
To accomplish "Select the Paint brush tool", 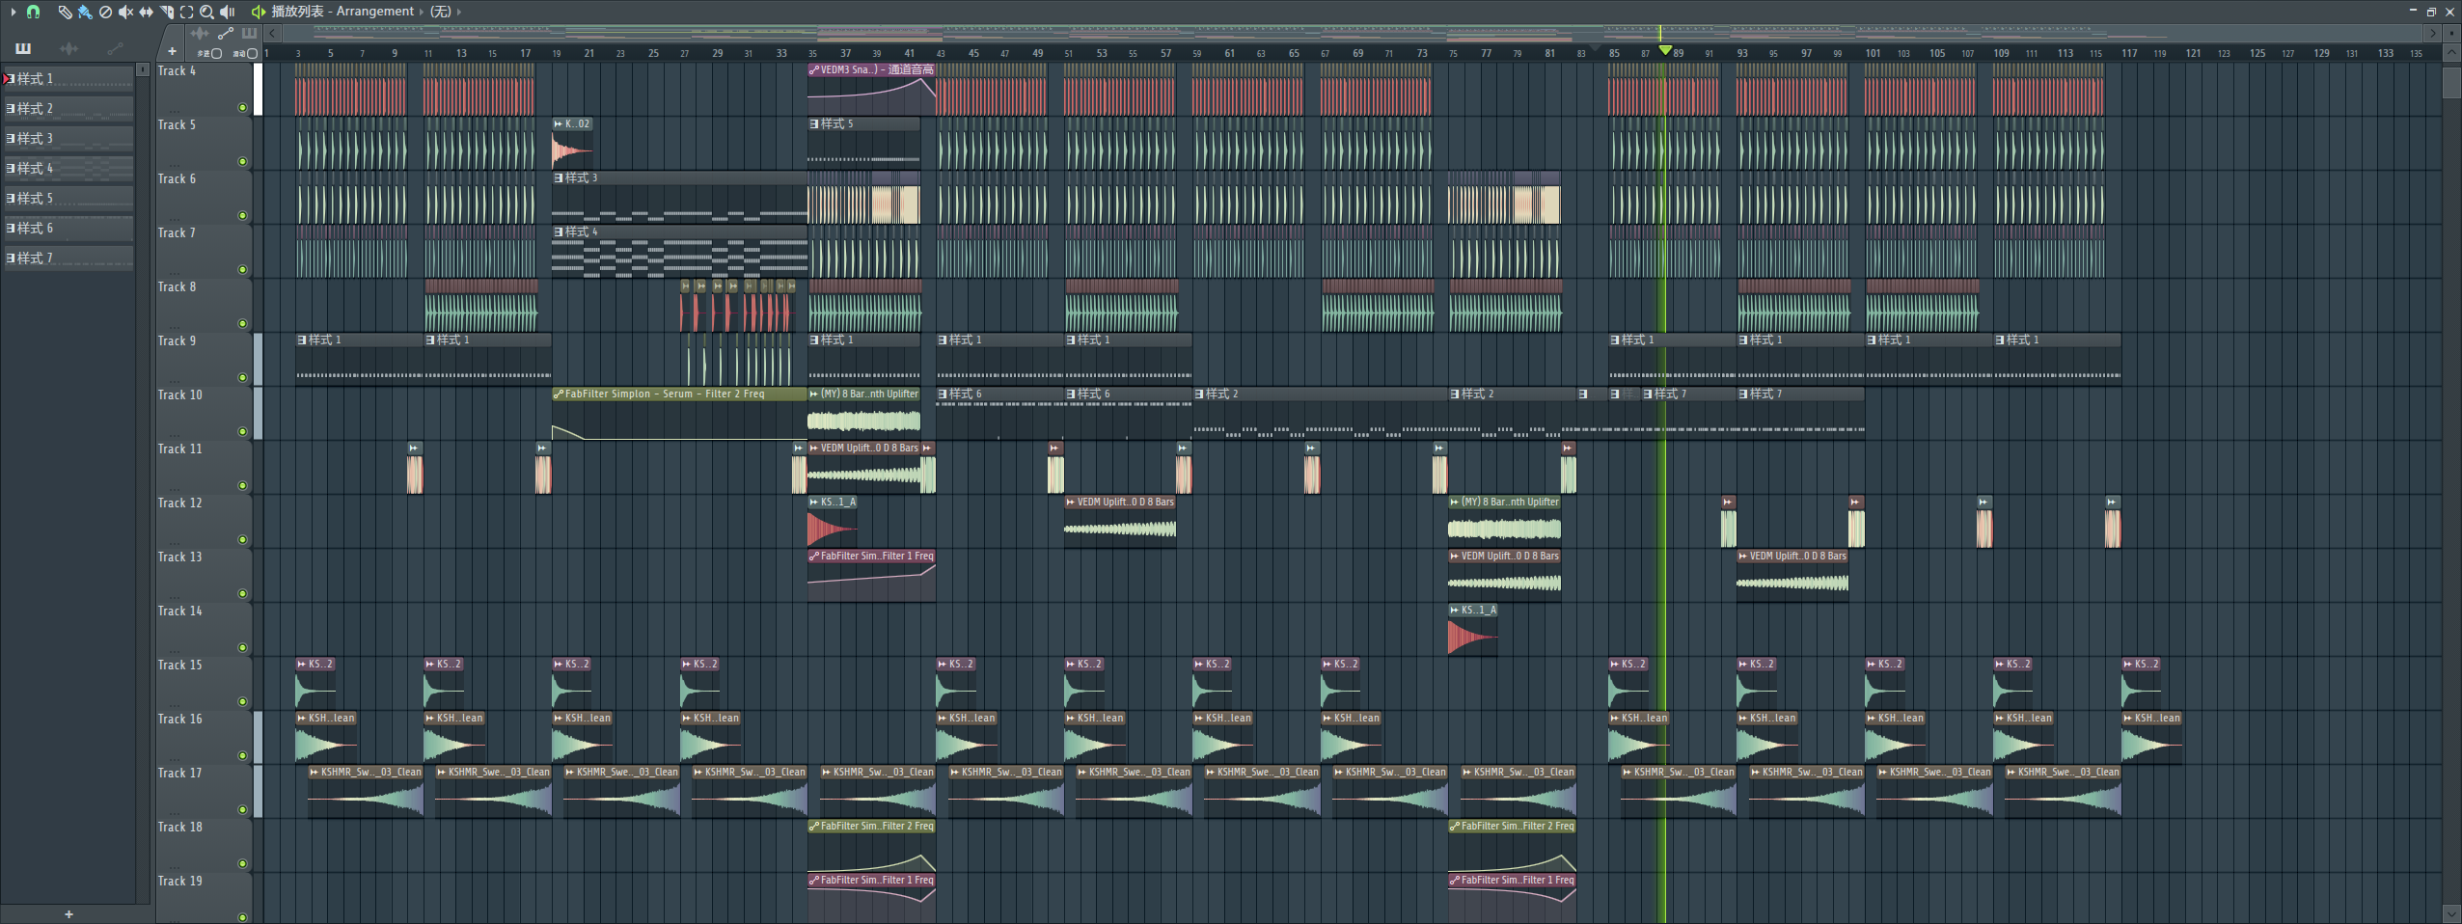I will tap(85, 12).
